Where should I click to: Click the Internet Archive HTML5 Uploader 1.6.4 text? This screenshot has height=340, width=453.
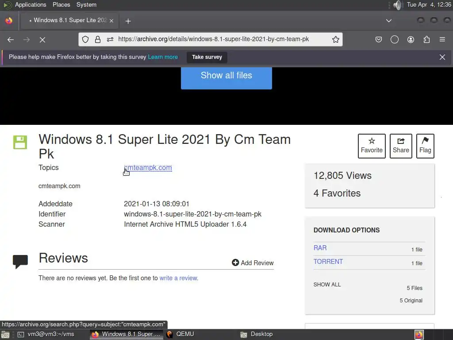185,224
